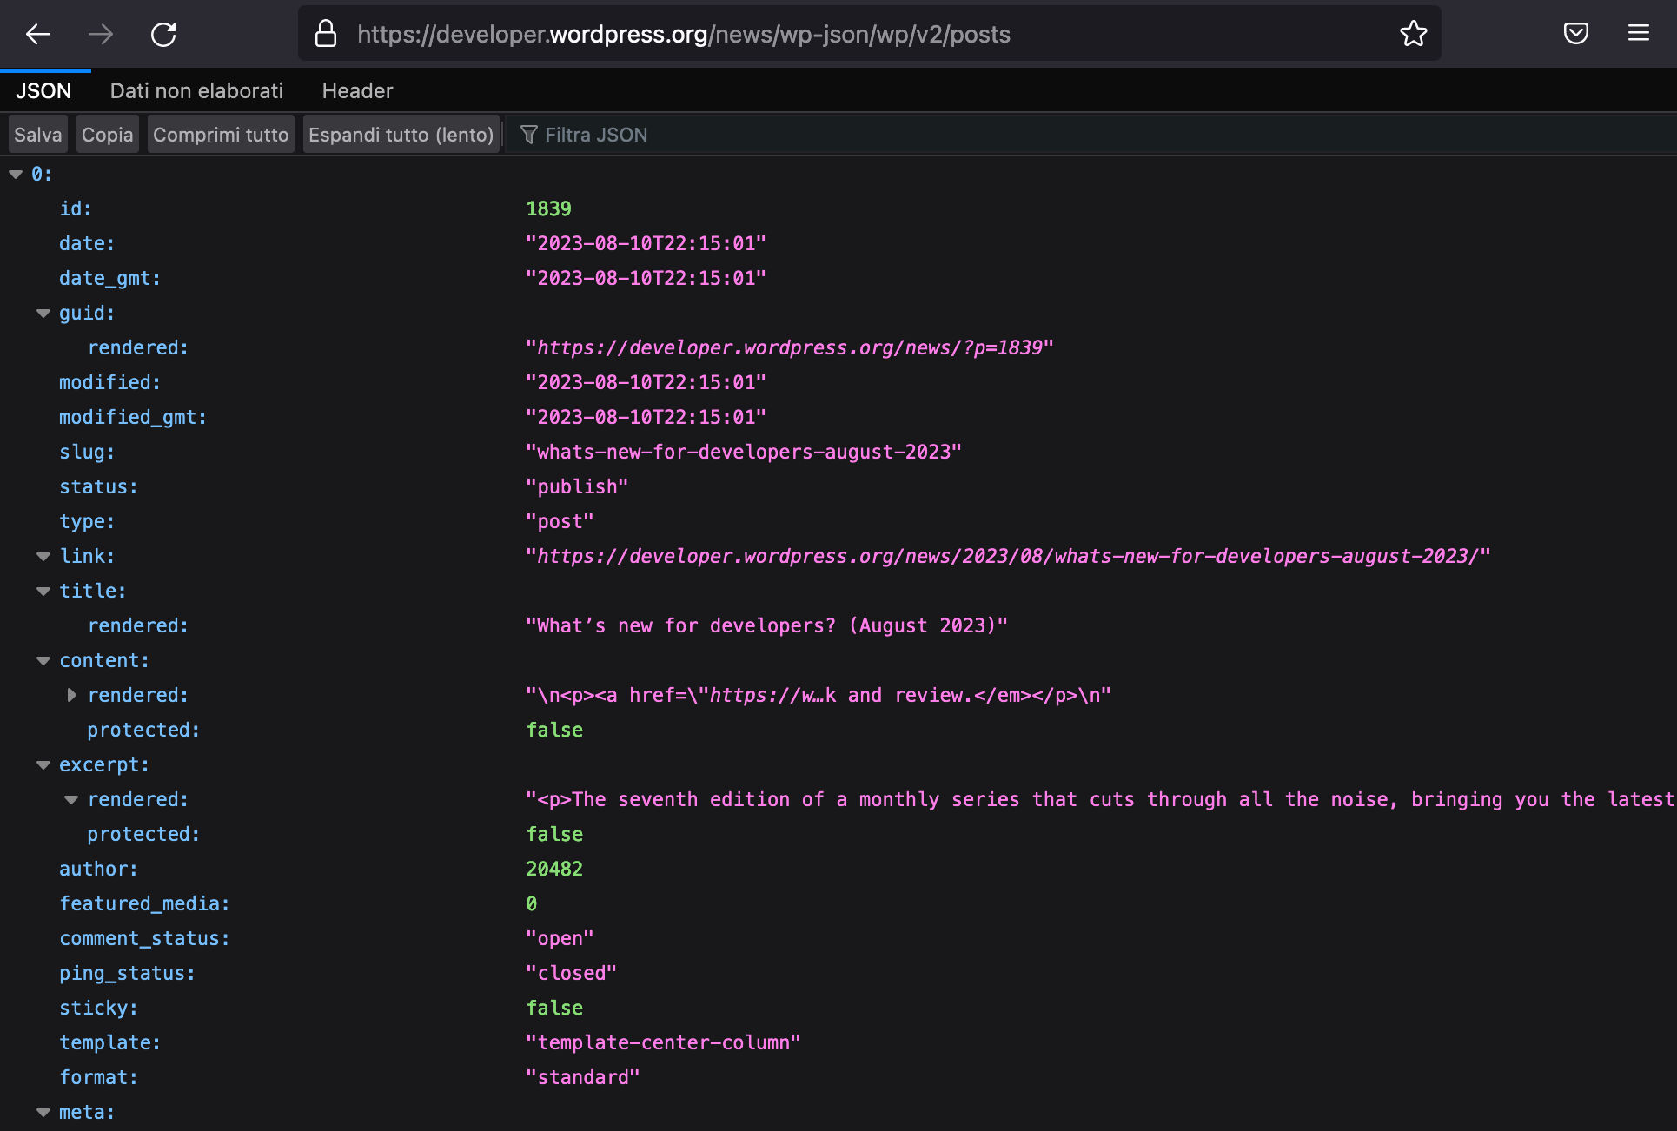Click excerpt's protected false value
Viewport: 1677px width, 1131px height.
coord(554,834)
